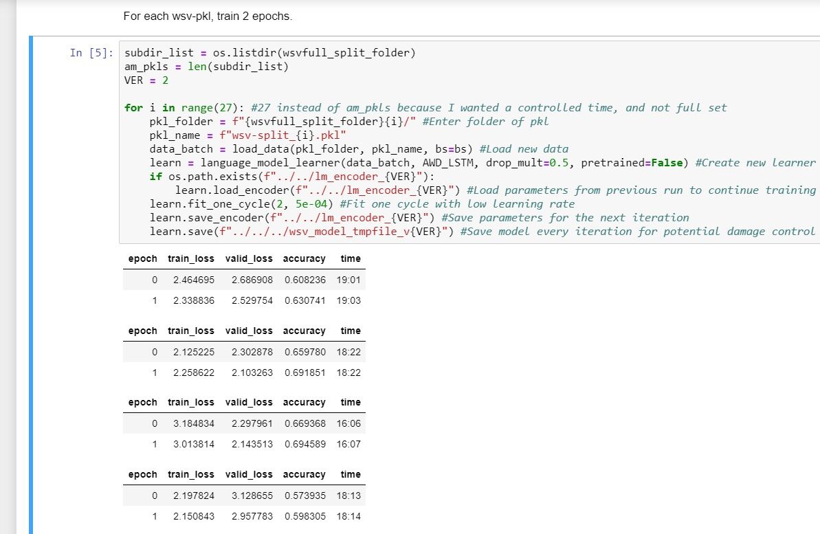Click the epoch header in first table

click(142, 259)
